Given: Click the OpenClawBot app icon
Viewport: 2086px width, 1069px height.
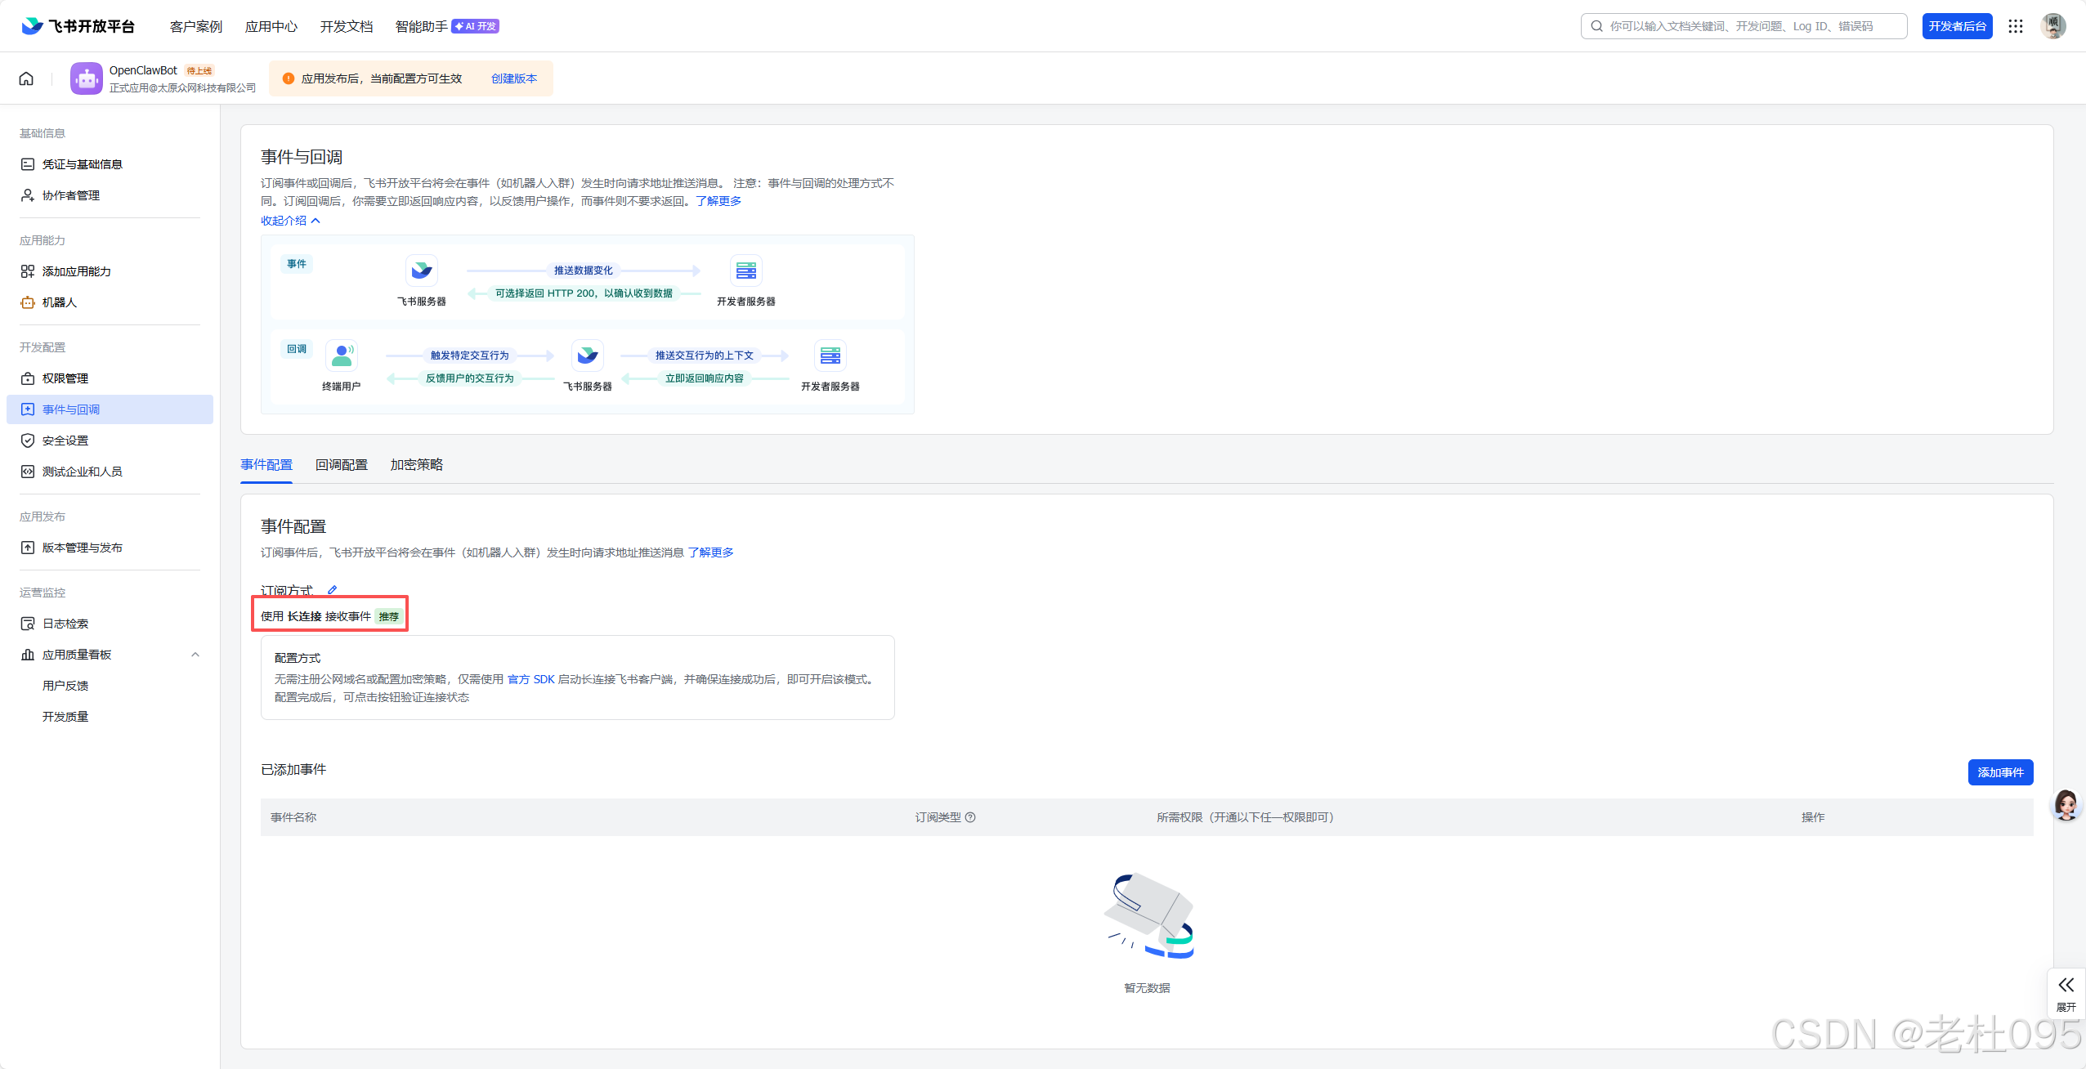Looking at the screenshot, I should tap(87, 78).
